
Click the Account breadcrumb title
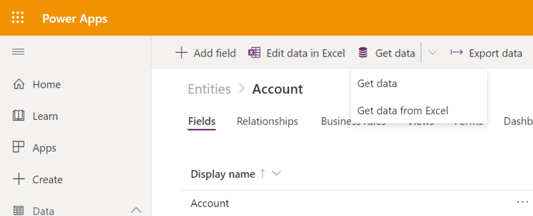point(277,89)
